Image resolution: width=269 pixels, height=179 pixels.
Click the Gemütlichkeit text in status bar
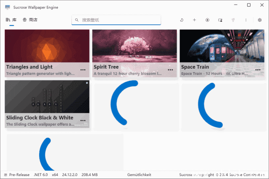[139, 175]
